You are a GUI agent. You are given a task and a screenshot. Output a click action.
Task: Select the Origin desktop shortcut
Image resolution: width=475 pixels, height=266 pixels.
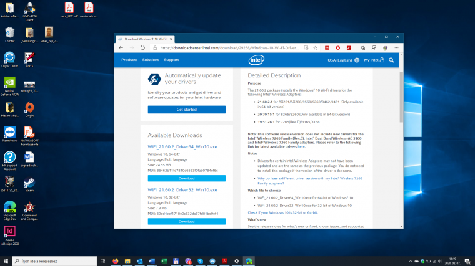(x=29, y=110)
